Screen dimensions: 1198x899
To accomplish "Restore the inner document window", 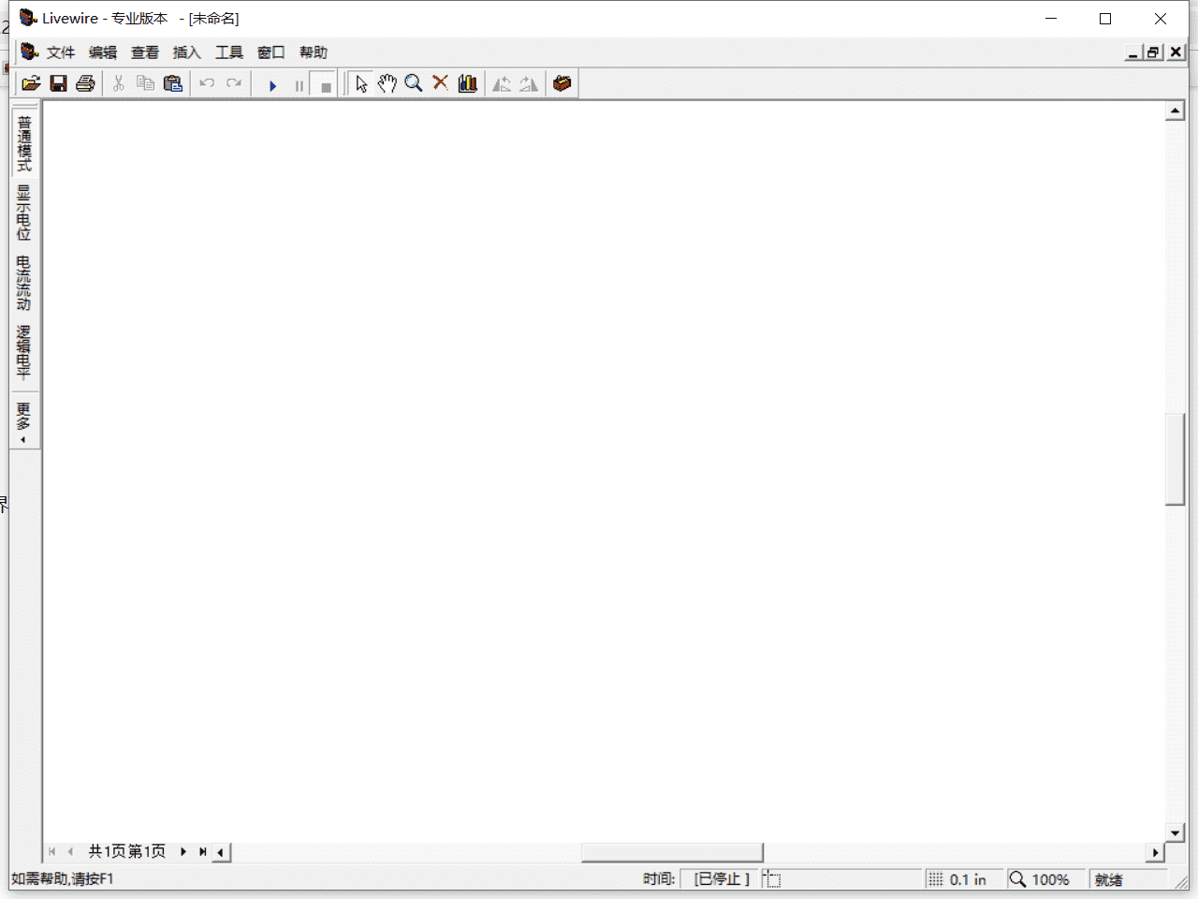I will point(1154,52).
